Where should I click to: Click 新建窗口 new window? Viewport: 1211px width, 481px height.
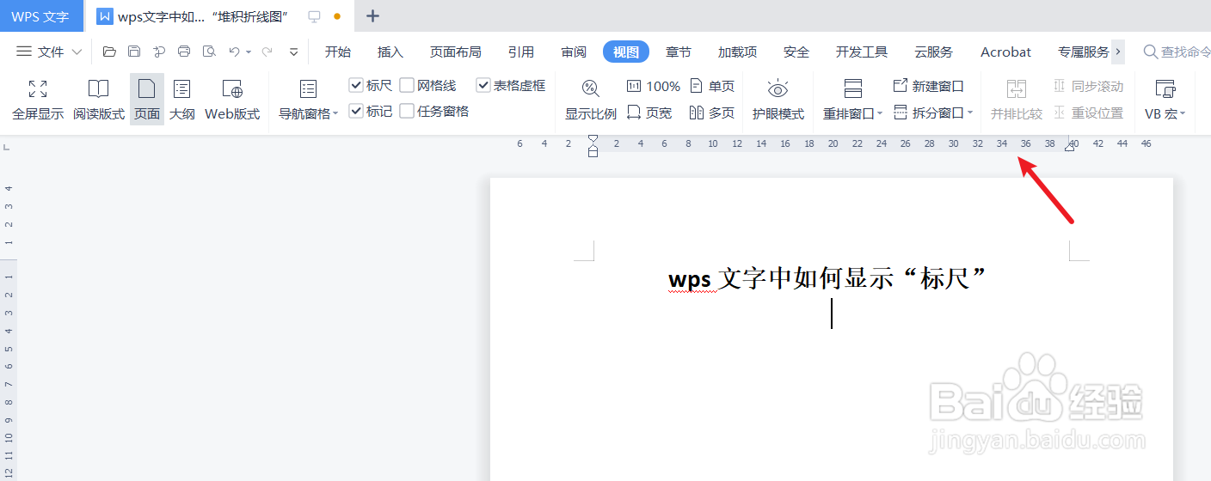click(929, 86)
